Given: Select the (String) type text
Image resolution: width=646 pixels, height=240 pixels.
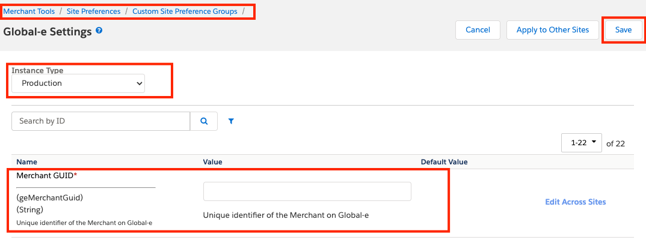Looking at the screenshot, I should pos(29,209).
